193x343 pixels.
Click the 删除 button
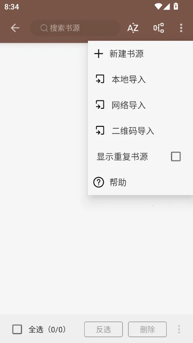click(x=148, y=329)
